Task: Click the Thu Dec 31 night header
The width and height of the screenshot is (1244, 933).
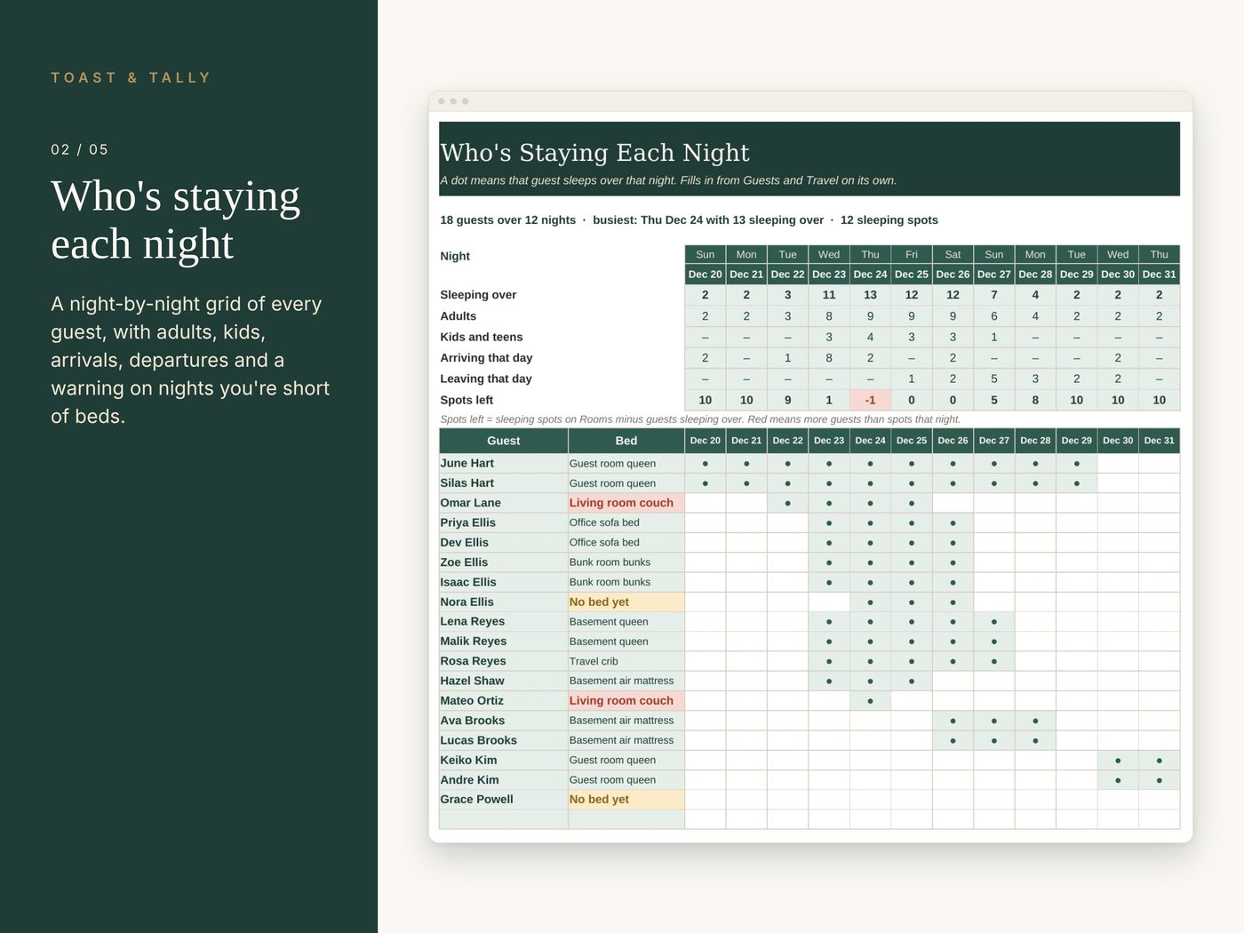Action: (x=1159, y=265)
